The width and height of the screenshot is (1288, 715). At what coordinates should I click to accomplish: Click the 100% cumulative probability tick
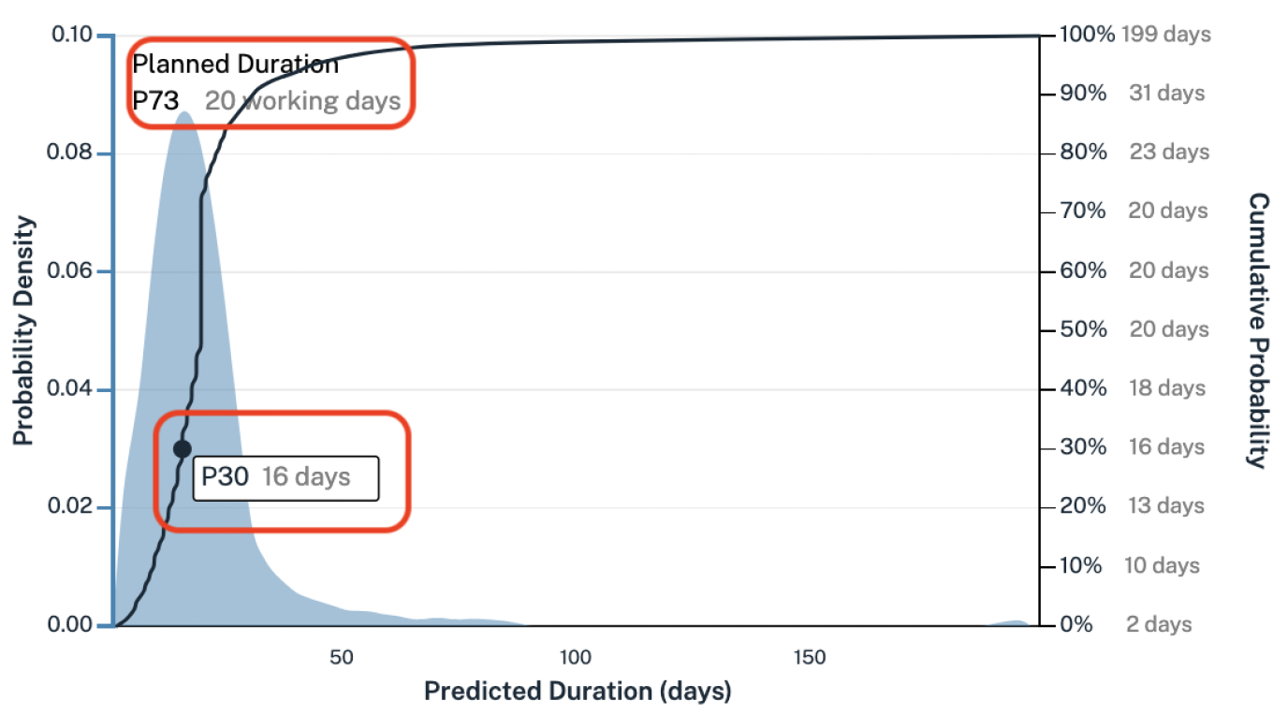click(x=1088, y=36)
